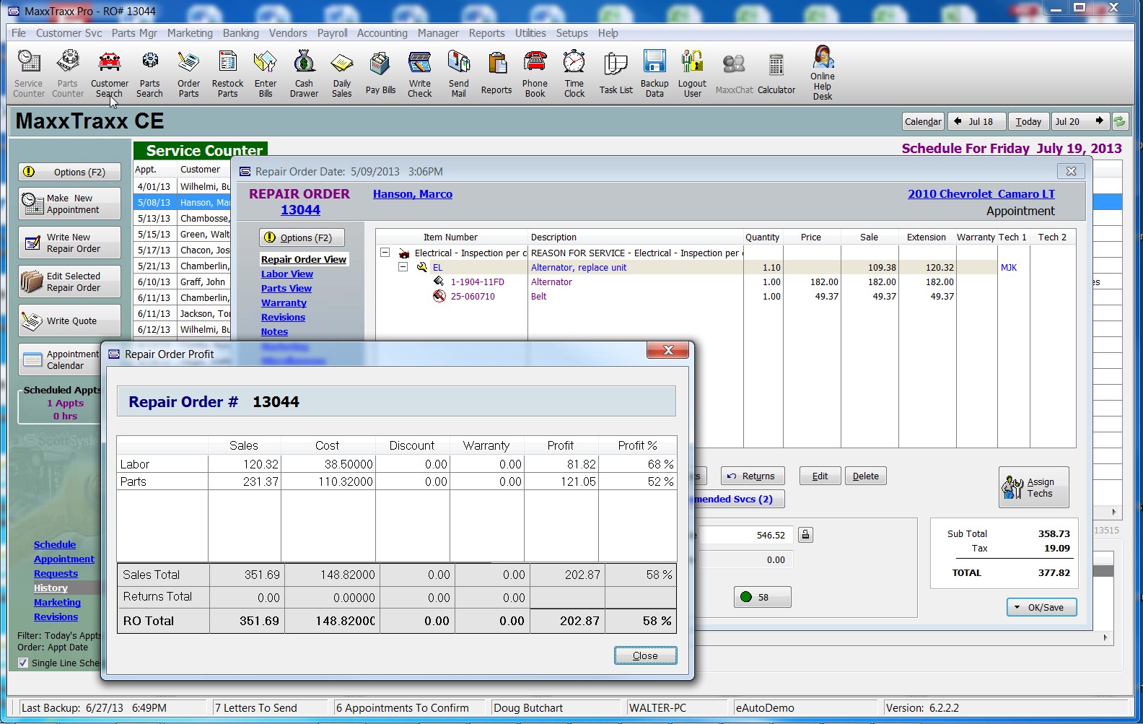
Task: Click the Returns button
Action: point(752,476)
